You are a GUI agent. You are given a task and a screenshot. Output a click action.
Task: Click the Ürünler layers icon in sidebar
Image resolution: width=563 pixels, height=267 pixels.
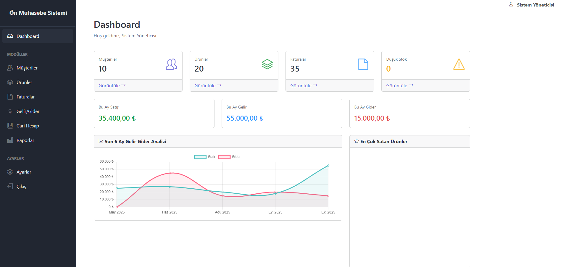pyautogui.click(x=10, y=82)
